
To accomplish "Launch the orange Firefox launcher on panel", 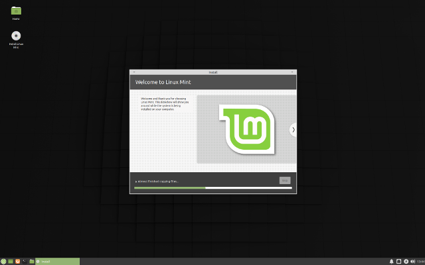I will click(18, 262).
